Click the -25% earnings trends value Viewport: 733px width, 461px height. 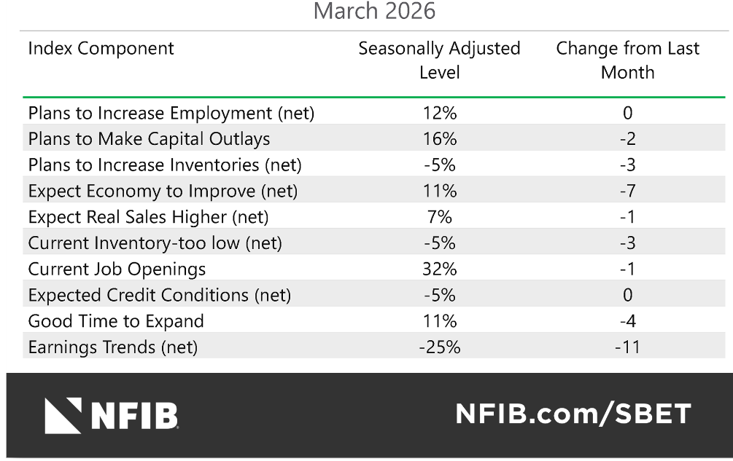[x=439, y=347]
